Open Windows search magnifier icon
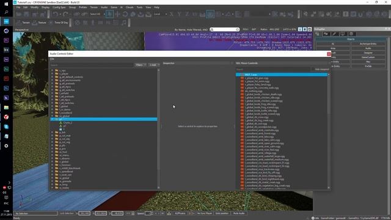This screenshot has height=220, width=391. [x=6, y=12]
